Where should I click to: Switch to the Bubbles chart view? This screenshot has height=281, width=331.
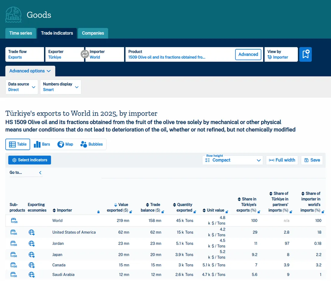tap(91, 144)
